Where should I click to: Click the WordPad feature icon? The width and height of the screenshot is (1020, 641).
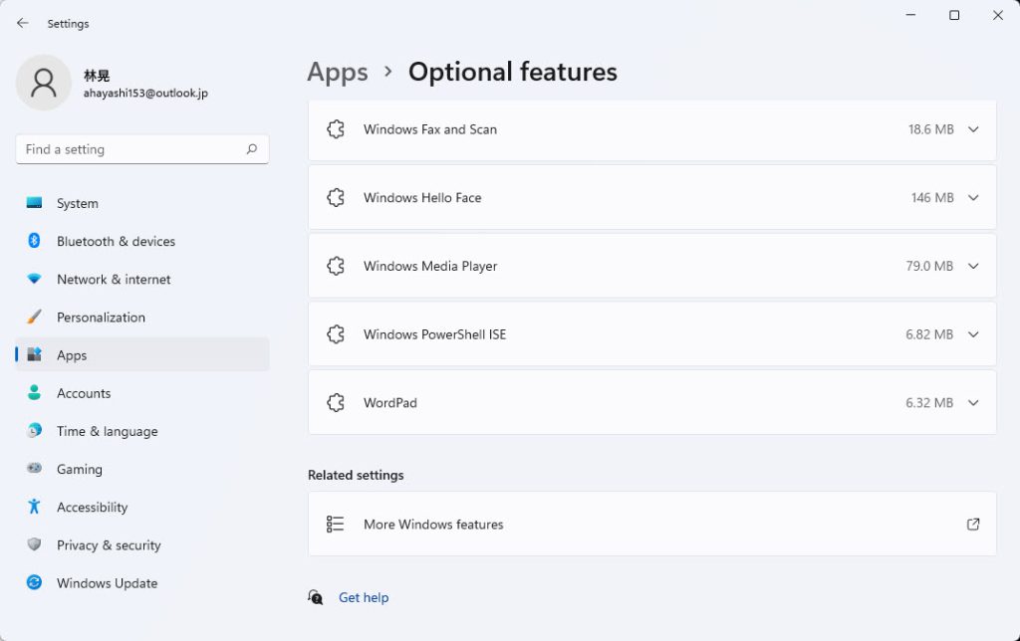click(336, 402)
